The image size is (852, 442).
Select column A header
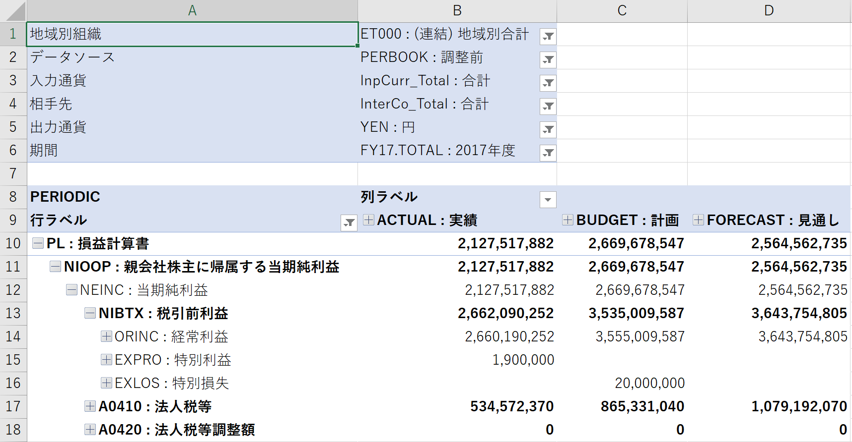(x=192, y=10)
